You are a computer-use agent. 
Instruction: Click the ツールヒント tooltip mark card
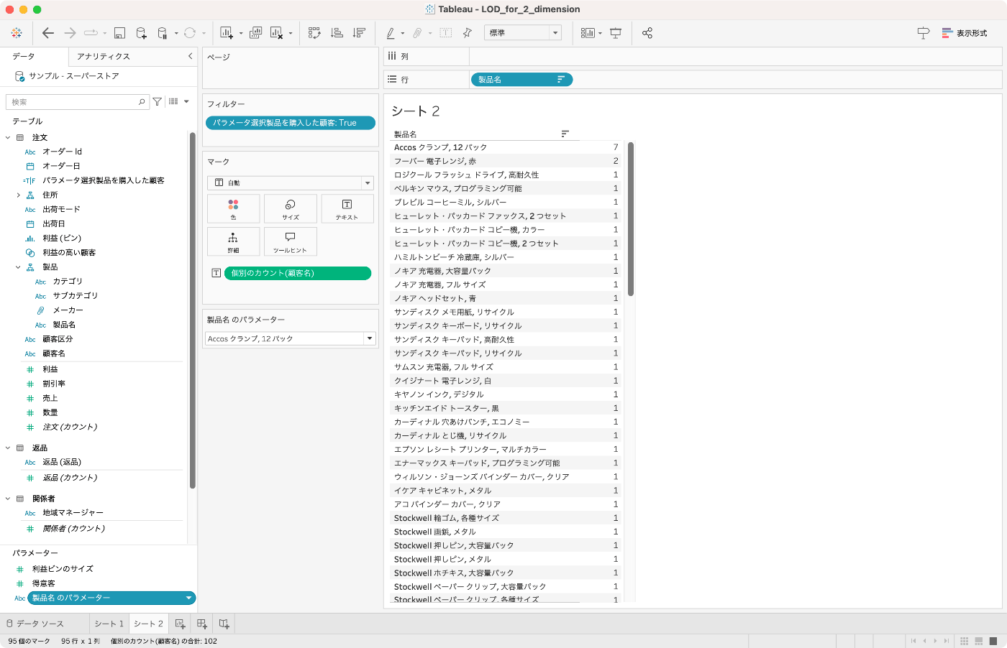(291, 241)
